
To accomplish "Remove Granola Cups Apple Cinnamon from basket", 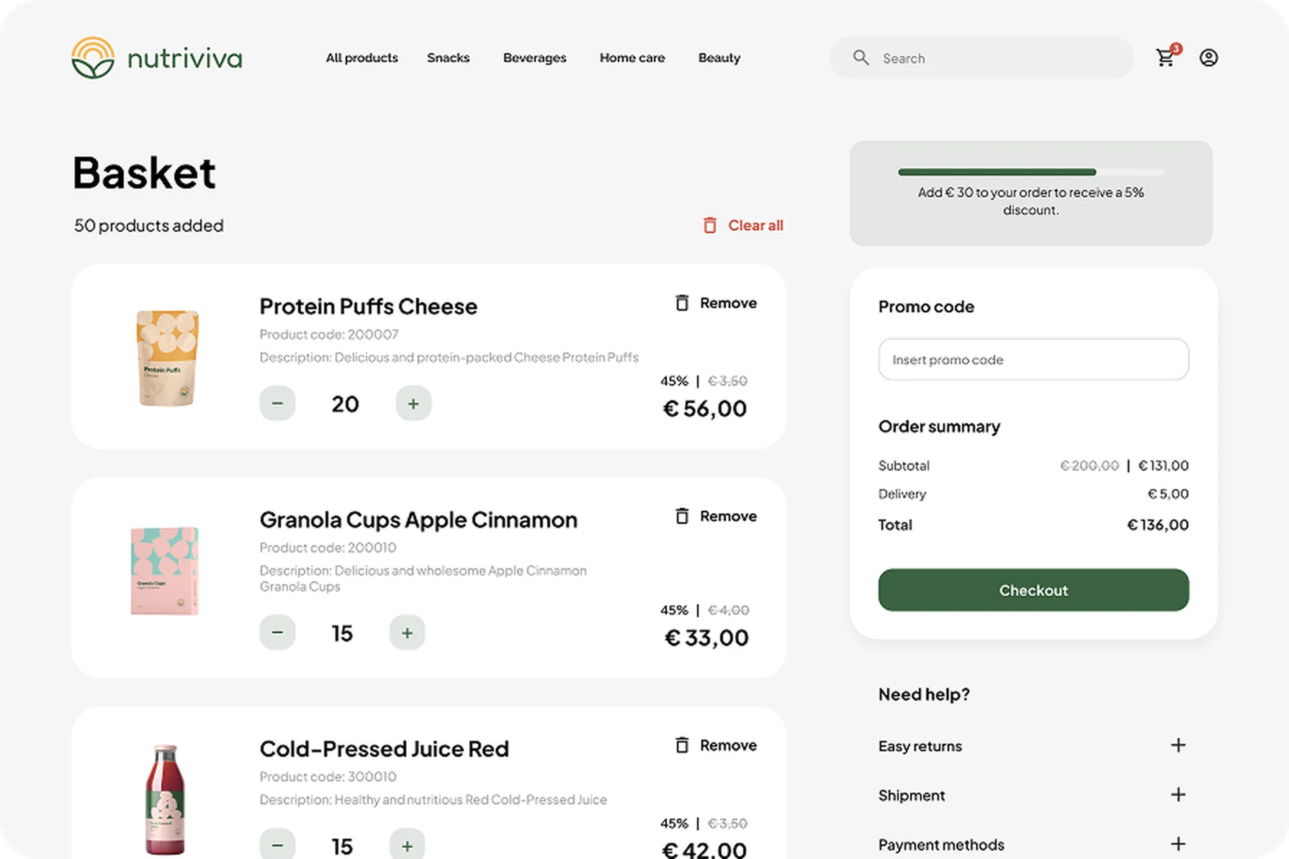I will pyautogui.click(x=716, y=516).
